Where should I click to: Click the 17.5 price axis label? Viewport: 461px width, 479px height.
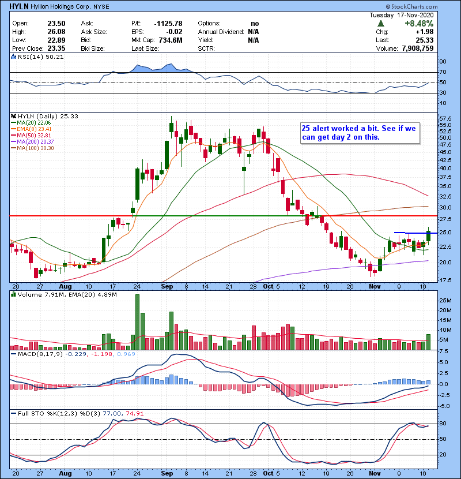[x=445, y=280]
